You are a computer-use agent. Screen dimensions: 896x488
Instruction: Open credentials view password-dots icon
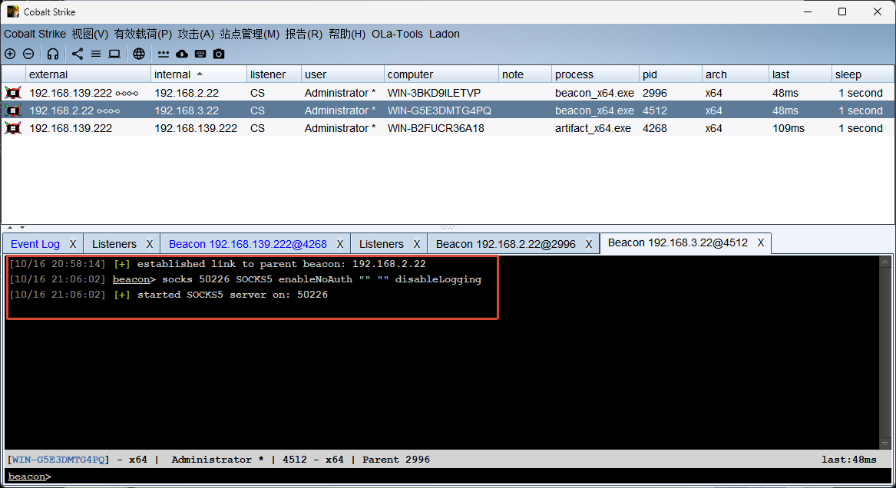(164, 54)
